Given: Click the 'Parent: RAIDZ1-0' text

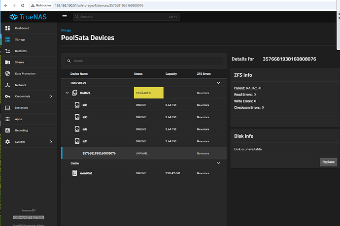Looking at the screenshot, I should [x=248, y=88].
